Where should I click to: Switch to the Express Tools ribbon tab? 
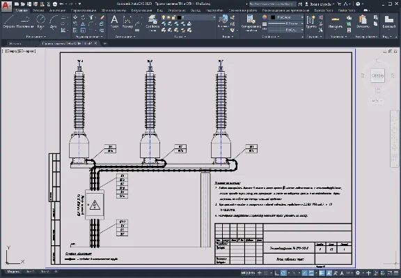tap(324, 10)
